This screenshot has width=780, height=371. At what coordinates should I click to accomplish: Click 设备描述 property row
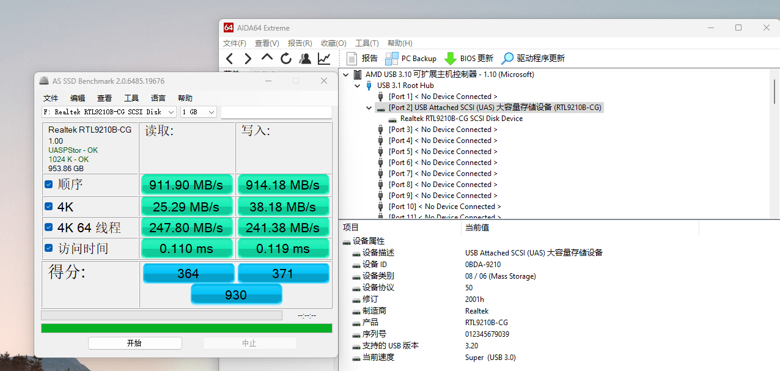[373, 252]
